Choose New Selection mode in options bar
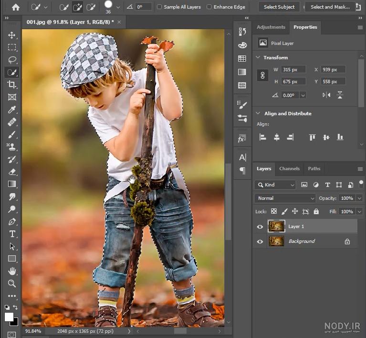 pos(63,7)
